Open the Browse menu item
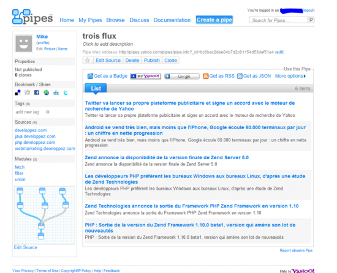The width and height of the screenshot is (337, 273). (115, 20)
